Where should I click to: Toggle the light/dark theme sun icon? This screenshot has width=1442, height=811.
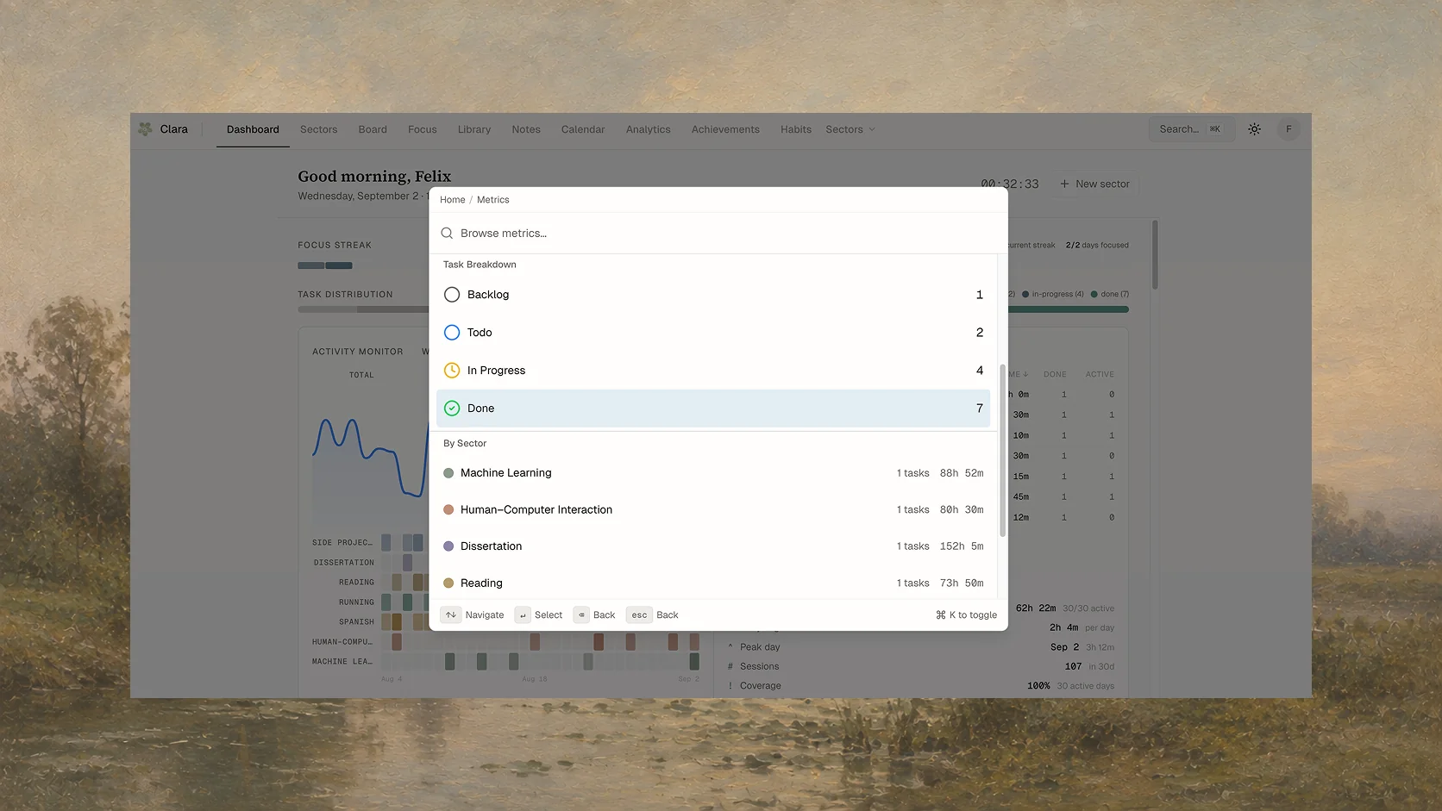pos(1254,129)
